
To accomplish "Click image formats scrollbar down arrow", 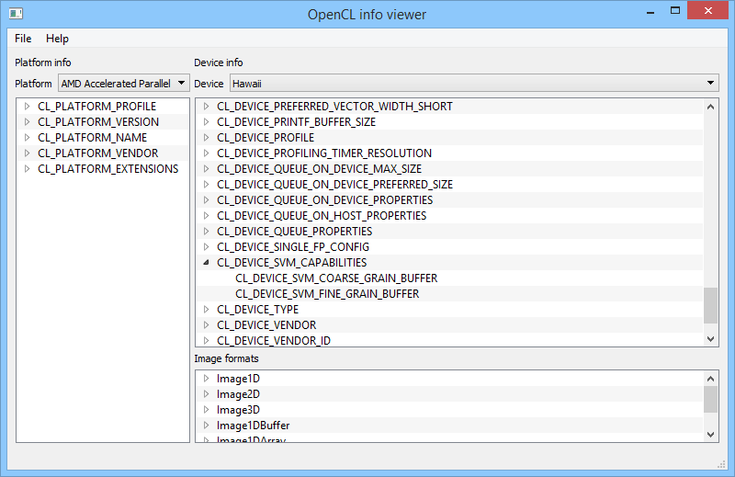I will pos(710,434).
